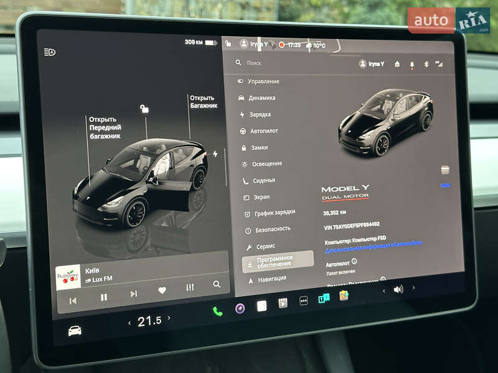Tap the notifications bell icon
498x373 pixels.
click(x=411, y=64)
